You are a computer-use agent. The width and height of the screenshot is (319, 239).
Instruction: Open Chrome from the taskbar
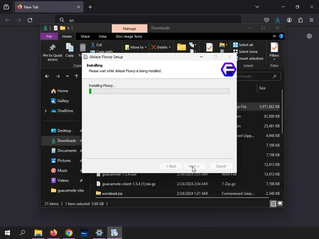pos(69,233)
